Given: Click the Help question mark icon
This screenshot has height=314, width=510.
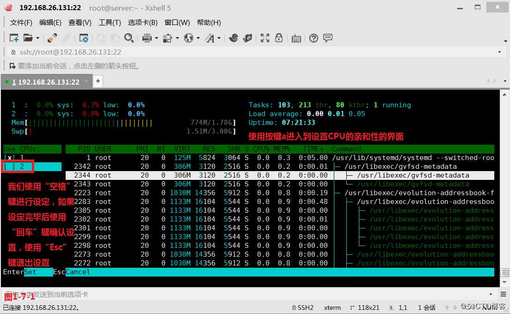Looking at the screenshot, I should (313, 38).
